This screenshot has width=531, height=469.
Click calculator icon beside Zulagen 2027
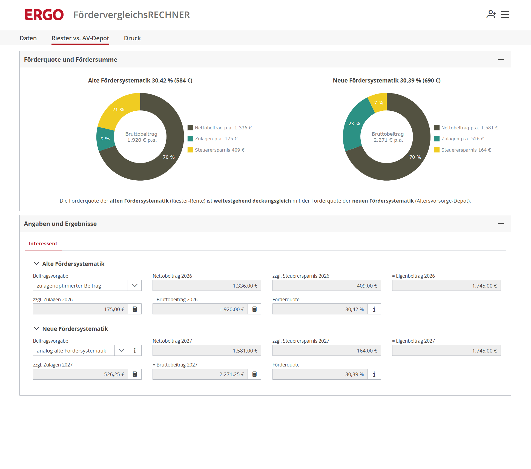[135, 374]
